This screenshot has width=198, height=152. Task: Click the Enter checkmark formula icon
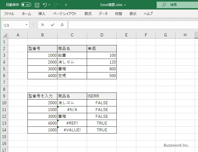[52, 25]
